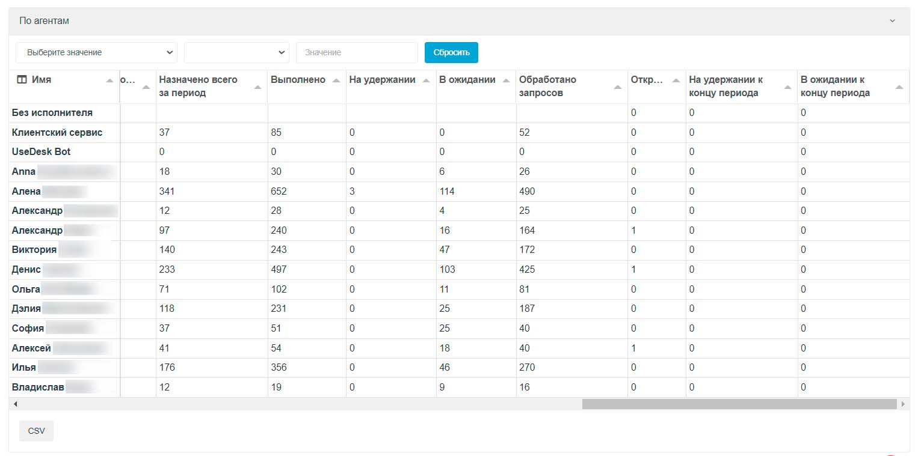This screenshot has width=918, height=456.
Task: Click the Сбросить button
Action: (x=451, y=52)
